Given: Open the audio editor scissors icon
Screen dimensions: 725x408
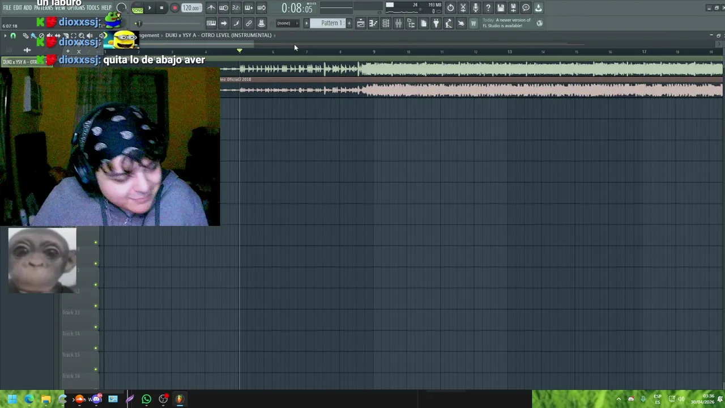Looking at the screenshot, I should pyautogui.click(x=463, y=8).
